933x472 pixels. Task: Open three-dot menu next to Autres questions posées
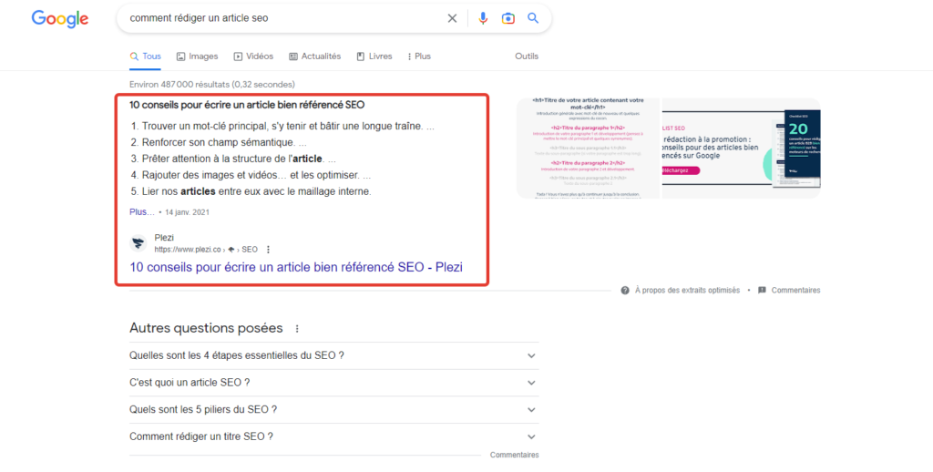point(298,329)
